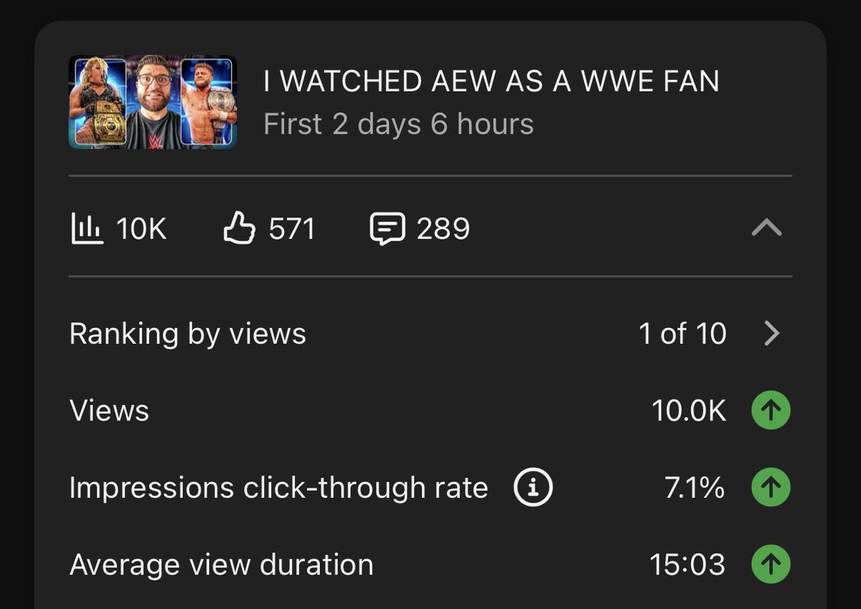Click the 571 likes count

(x=292, y=229)
